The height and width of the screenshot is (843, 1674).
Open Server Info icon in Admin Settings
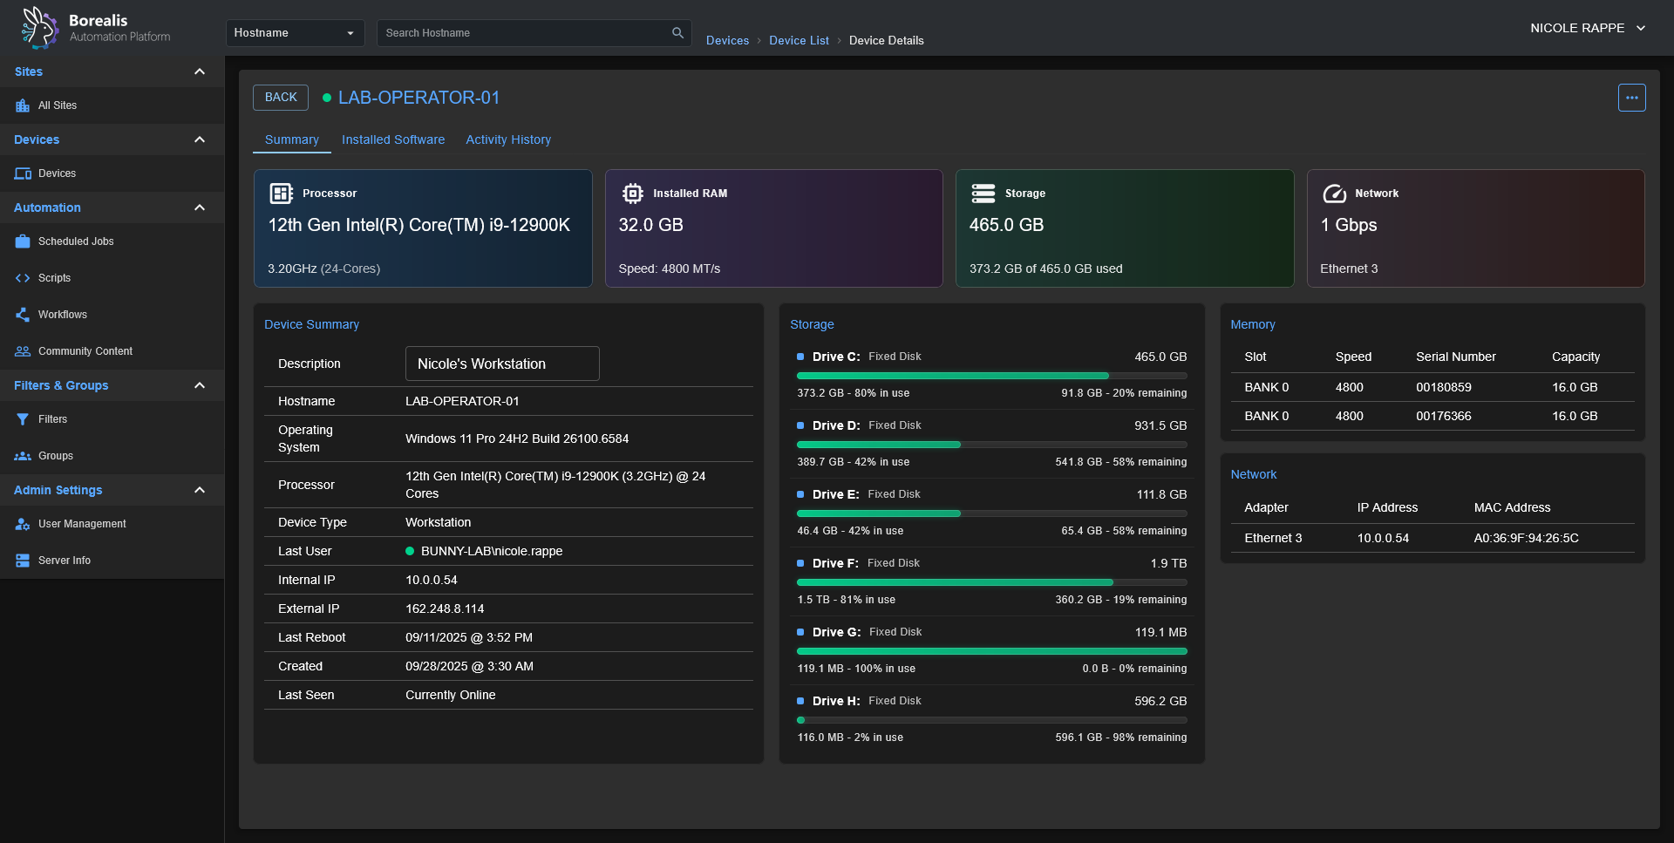coord(23,561)
